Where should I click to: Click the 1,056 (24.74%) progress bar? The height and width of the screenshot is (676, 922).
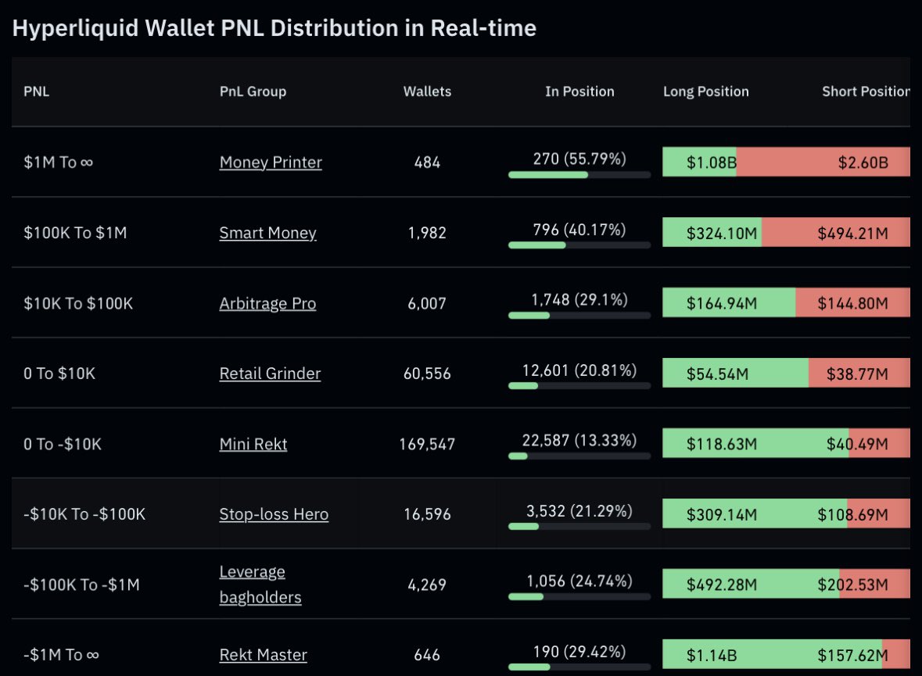point(579,596)
